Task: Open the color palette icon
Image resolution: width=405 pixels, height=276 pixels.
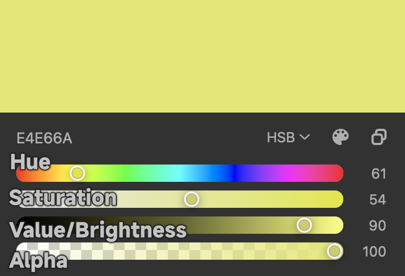Action: (x=340, y=137)
